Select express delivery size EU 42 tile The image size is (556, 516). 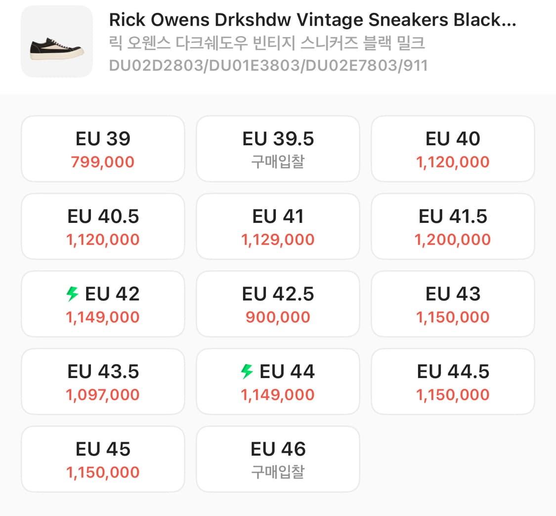pyautogui.click(x=103, y=304)
